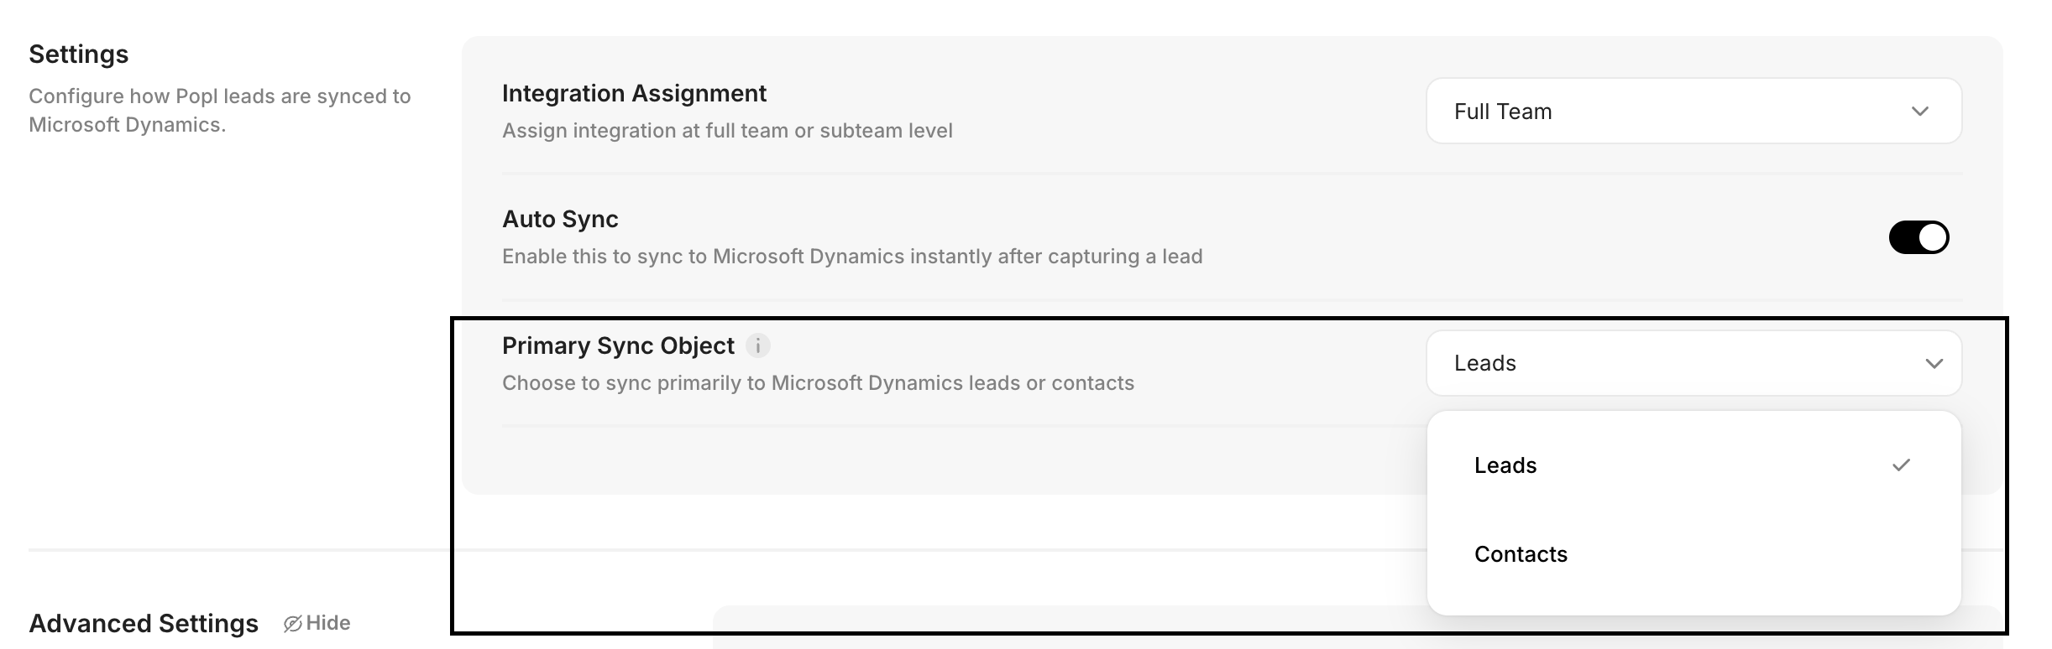Click 'Enable this to sync to Microsoft Dynamics' description
Viewport: 2052px width, 649px height.
(851, 257)
